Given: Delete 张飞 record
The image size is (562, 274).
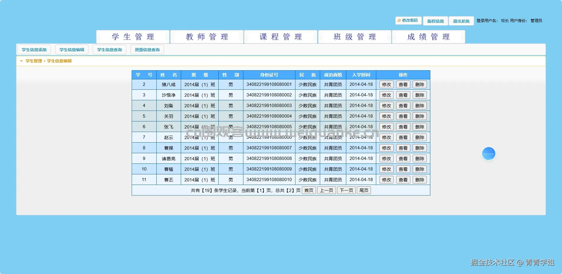Looking at the screenshot, I should [420, 127].
